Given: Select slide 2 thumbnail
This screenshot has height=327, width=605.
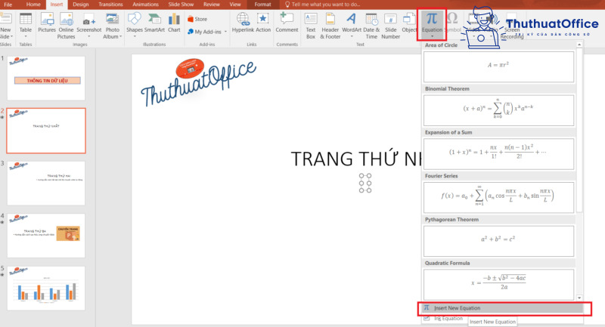Looking at the screenshot, I should [46, 131].
